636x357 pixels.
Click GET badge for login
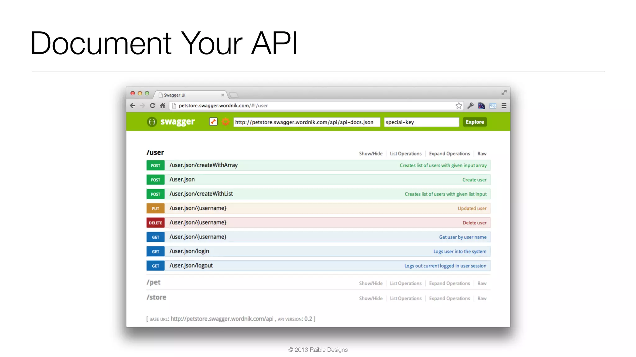[155, 252]
